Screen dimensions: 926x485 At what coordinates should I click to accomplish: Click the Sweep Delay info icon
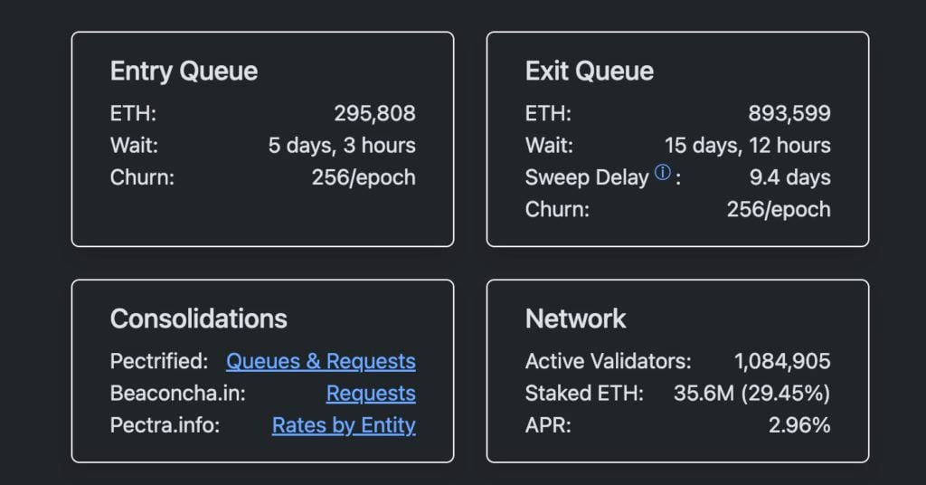(663, 173)
